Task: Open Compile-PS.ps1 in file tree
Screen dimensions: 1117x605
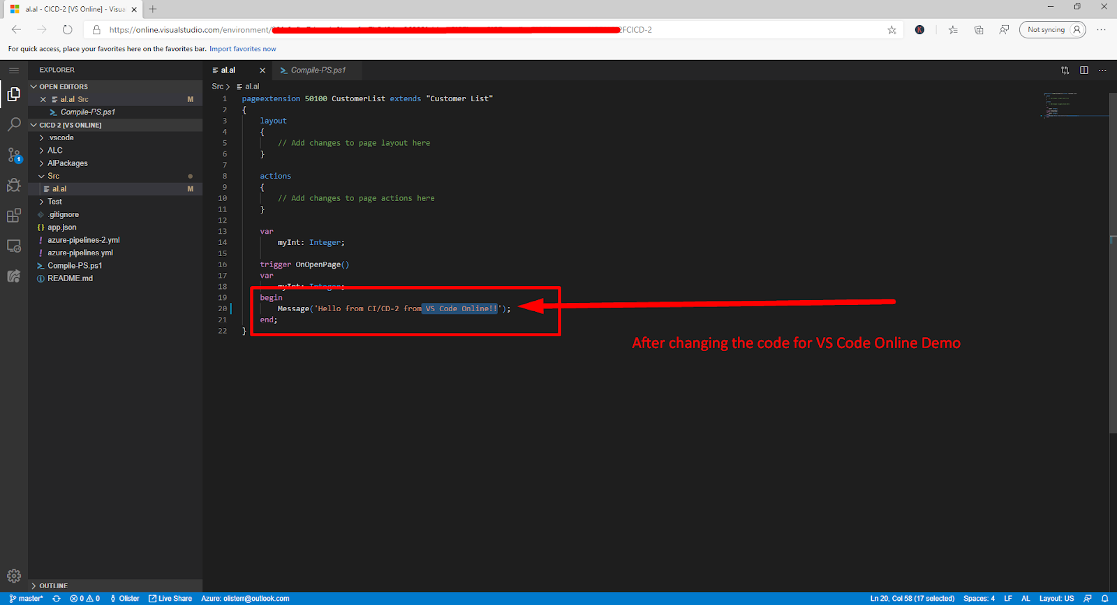Action: (115, 266)
